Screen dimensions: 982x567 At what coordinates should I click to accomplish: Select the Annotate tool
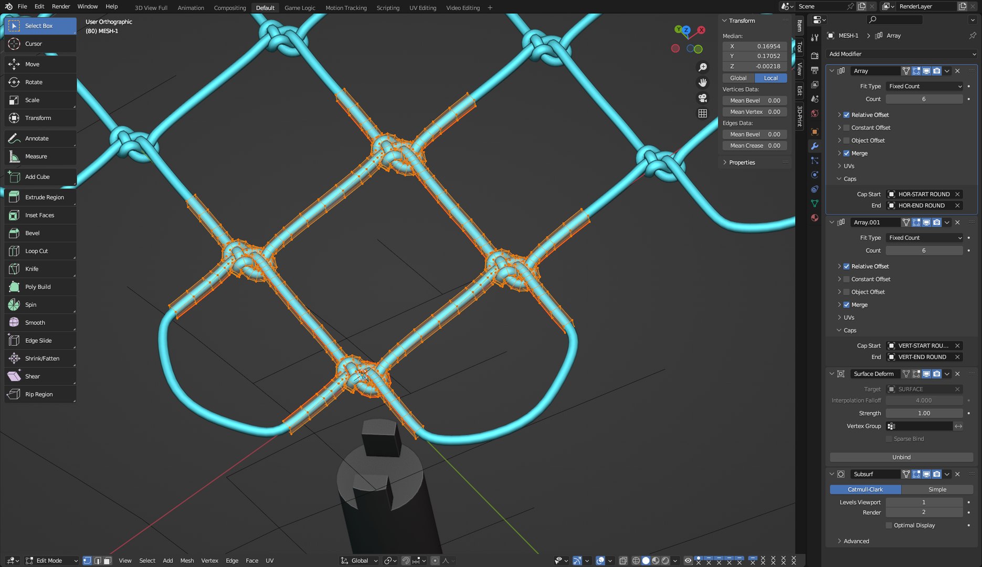pyautogui.click(x=40, y=138)
